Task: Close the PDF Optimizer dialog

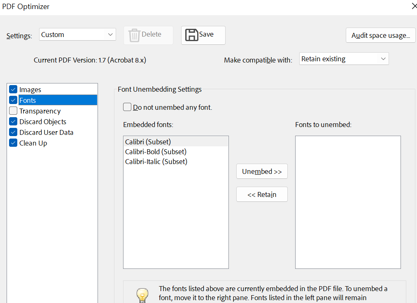Action: (414, 6)
